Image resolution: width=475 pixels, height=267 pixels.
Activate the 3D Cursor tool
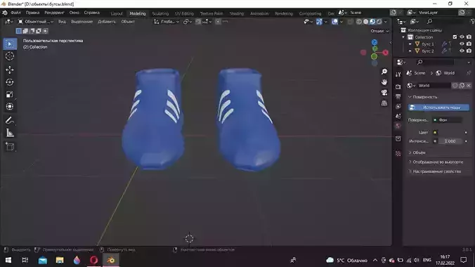pos(10,56)
